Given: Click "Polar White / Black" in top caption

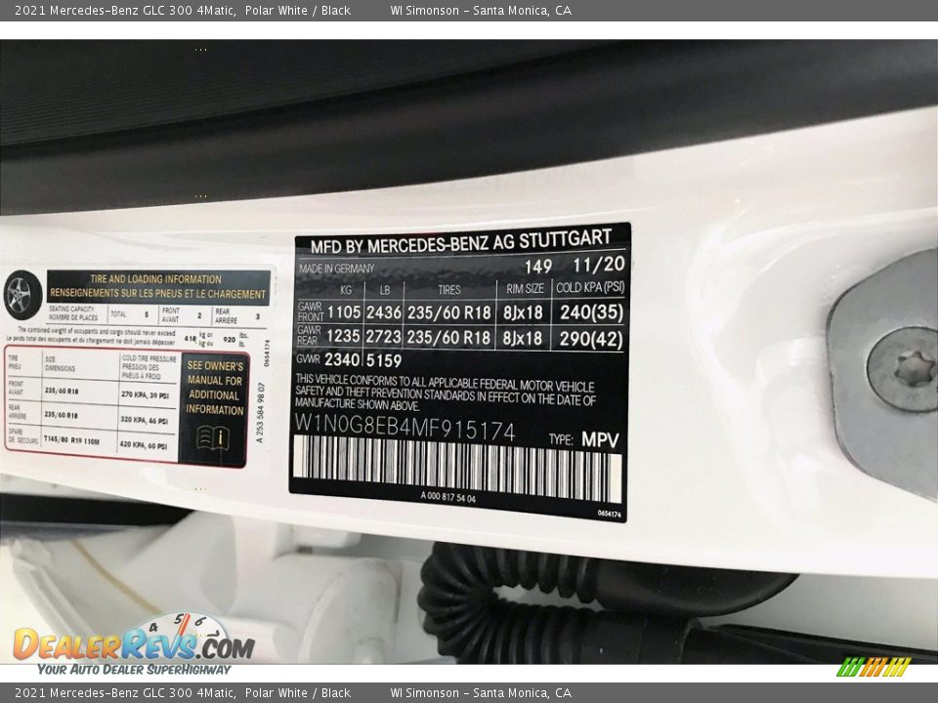Looking at the screenshot, I should click(297, 10).
